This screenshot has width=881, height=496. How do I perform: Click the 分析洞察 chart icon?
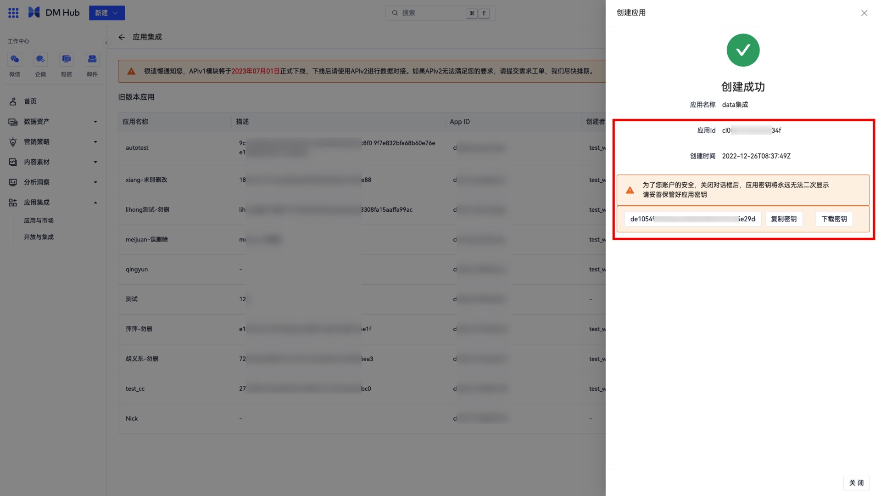click(13, 182)
